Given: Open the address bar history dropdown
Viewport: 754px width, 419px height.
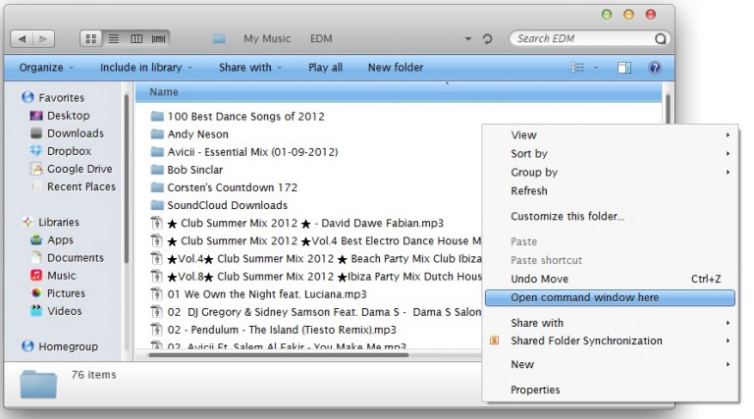Looking at the screenshot, I should [x=468, y=39].
